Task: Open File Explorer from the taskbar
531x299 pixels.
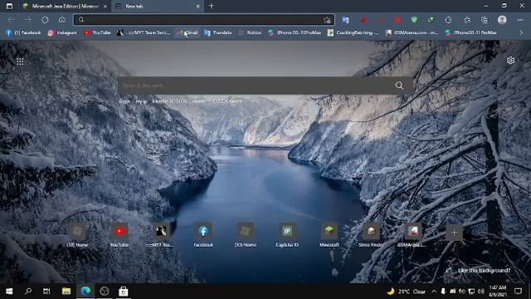Action: click(x=66, y=292)
